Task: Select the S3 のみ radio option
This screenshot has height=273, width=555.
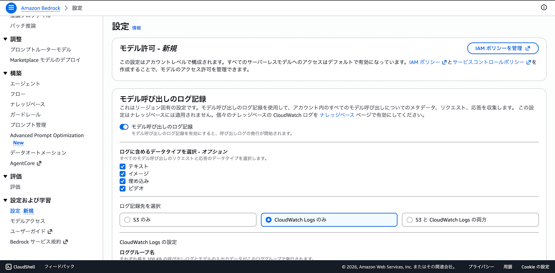Action: [188, 220]
